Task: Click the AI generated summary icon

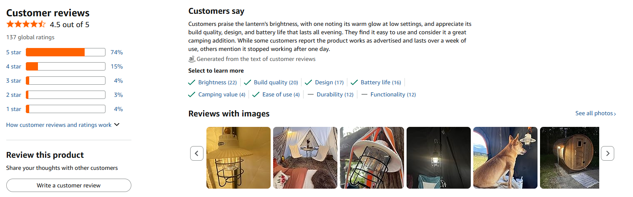Action: click(x=192, y=59)
